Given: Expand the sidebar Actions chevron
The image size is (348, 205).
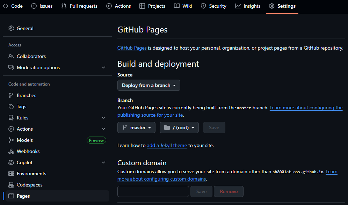Looking at the screenshot, I should 103,129.
